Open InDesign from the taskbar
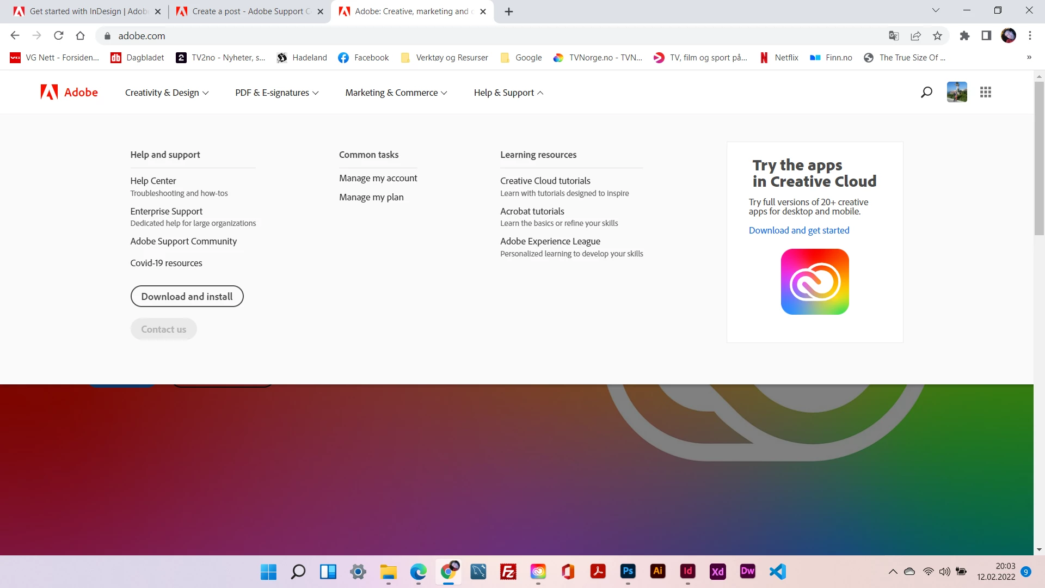Screen dimensions: 1045x588 687,571
